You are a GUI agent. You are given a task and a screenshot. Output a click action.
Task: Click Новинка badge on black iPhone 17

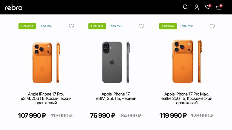point(97,26)
